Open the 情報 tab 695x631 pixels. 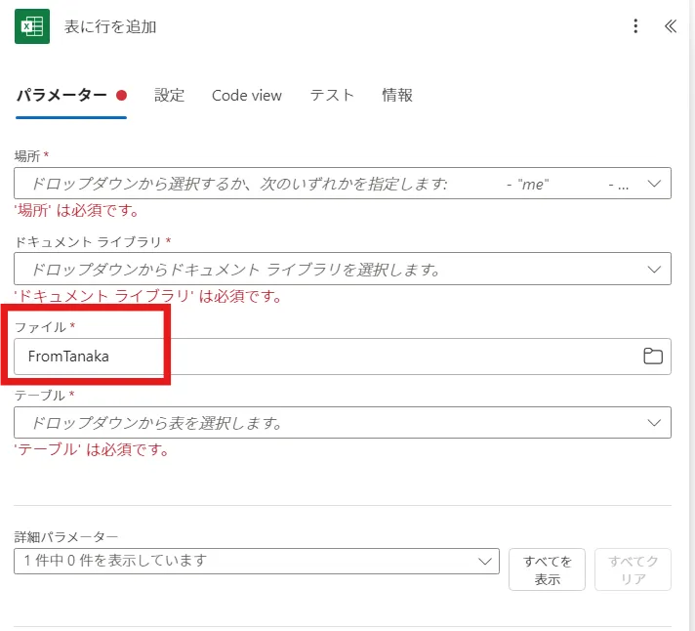(397, 95)
